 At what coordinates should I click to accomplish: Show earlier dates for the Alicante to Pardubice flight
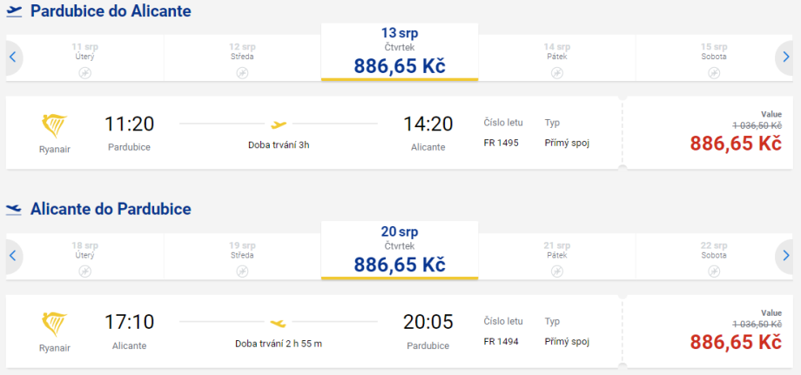[13, 256]
